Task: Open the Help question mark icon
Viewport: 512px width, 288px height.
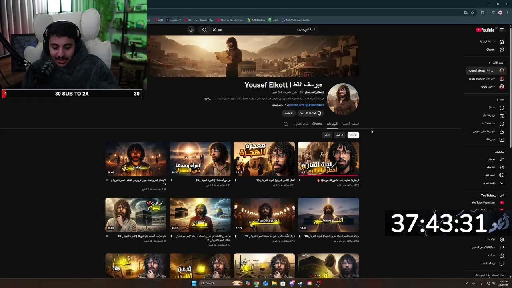Action: (x=502, y=255)
